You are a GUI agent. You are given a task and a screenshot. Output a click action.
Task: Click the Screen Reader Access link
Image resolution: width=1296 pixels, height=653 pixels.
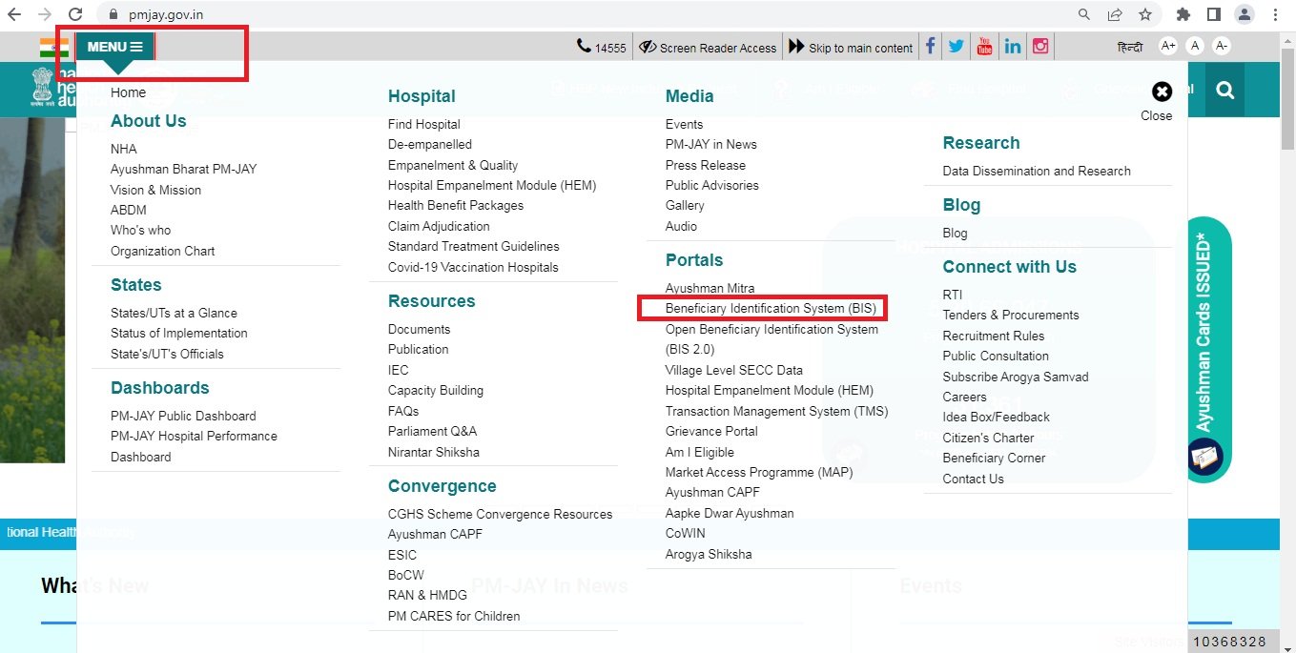pos(708,48)
